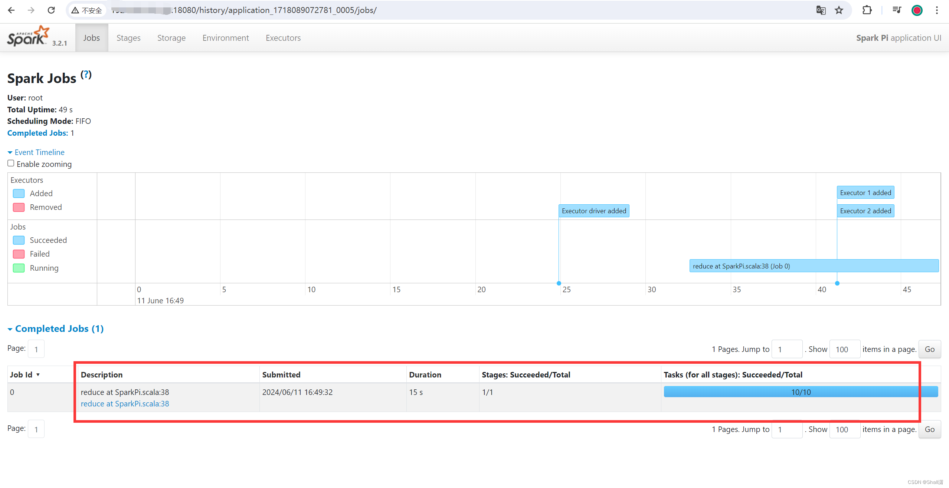Screen dimensions: 949x488
Task: Click the browser back arrow
Action: (x=11, y=10)
